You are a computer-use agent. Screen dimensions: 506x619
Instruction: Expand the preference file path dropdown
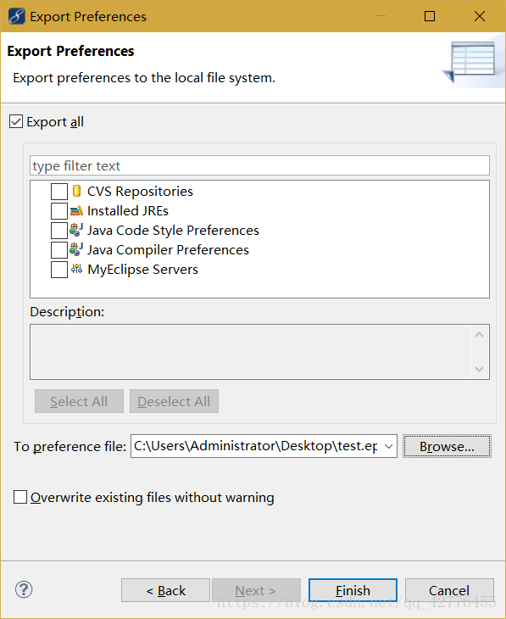tap(388, 446)
